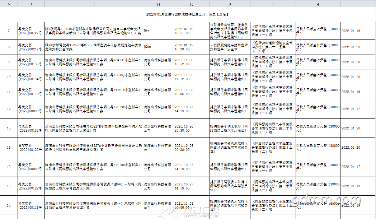Viewport: 376px width, 219px height.
Task: Select fine cell 罚款人民币壹仟元整（1000元）
Action: pyautogui.click(x=318, y=47)
